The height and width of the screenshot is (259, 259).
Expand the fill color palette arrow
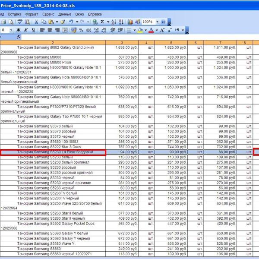pos(146,30)
